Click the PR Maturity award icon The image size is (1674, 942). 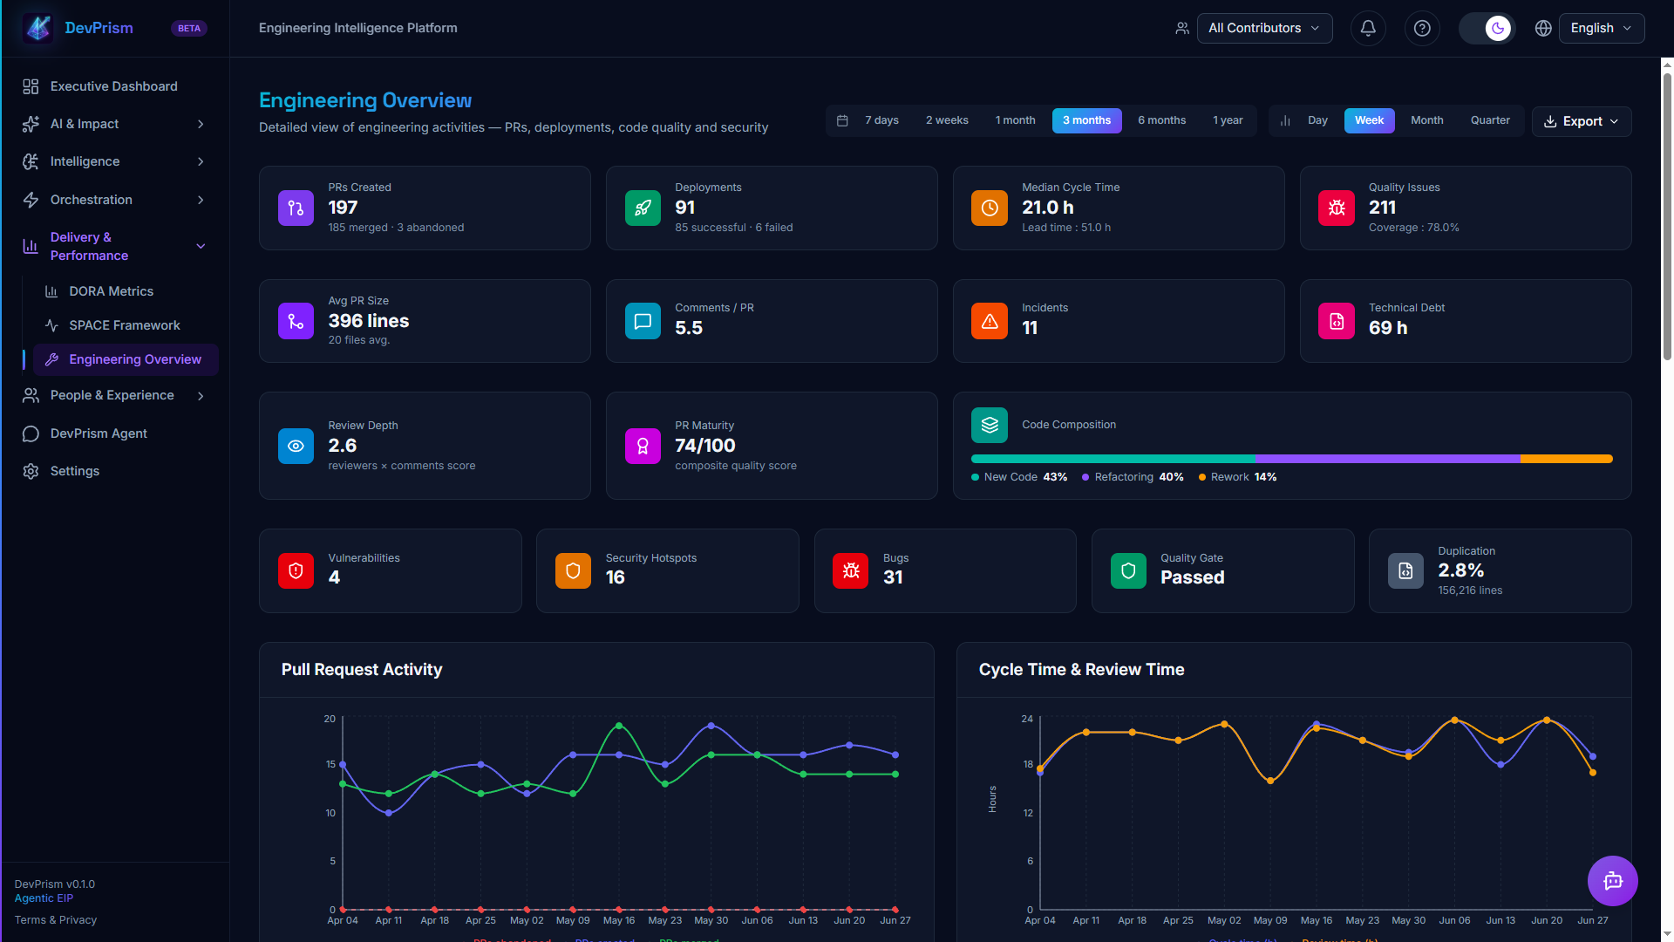[x=643, y=446]
